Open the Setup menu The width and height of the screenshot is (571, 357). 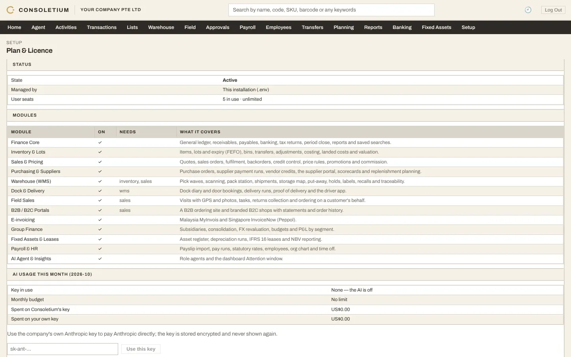coord(468,27)
